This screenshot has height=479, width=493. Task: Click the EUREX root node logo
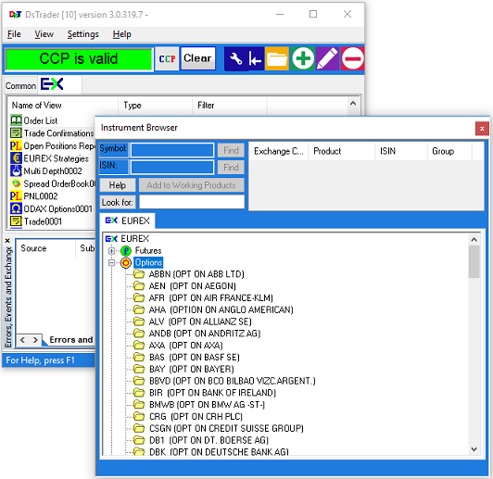[111, 239]
